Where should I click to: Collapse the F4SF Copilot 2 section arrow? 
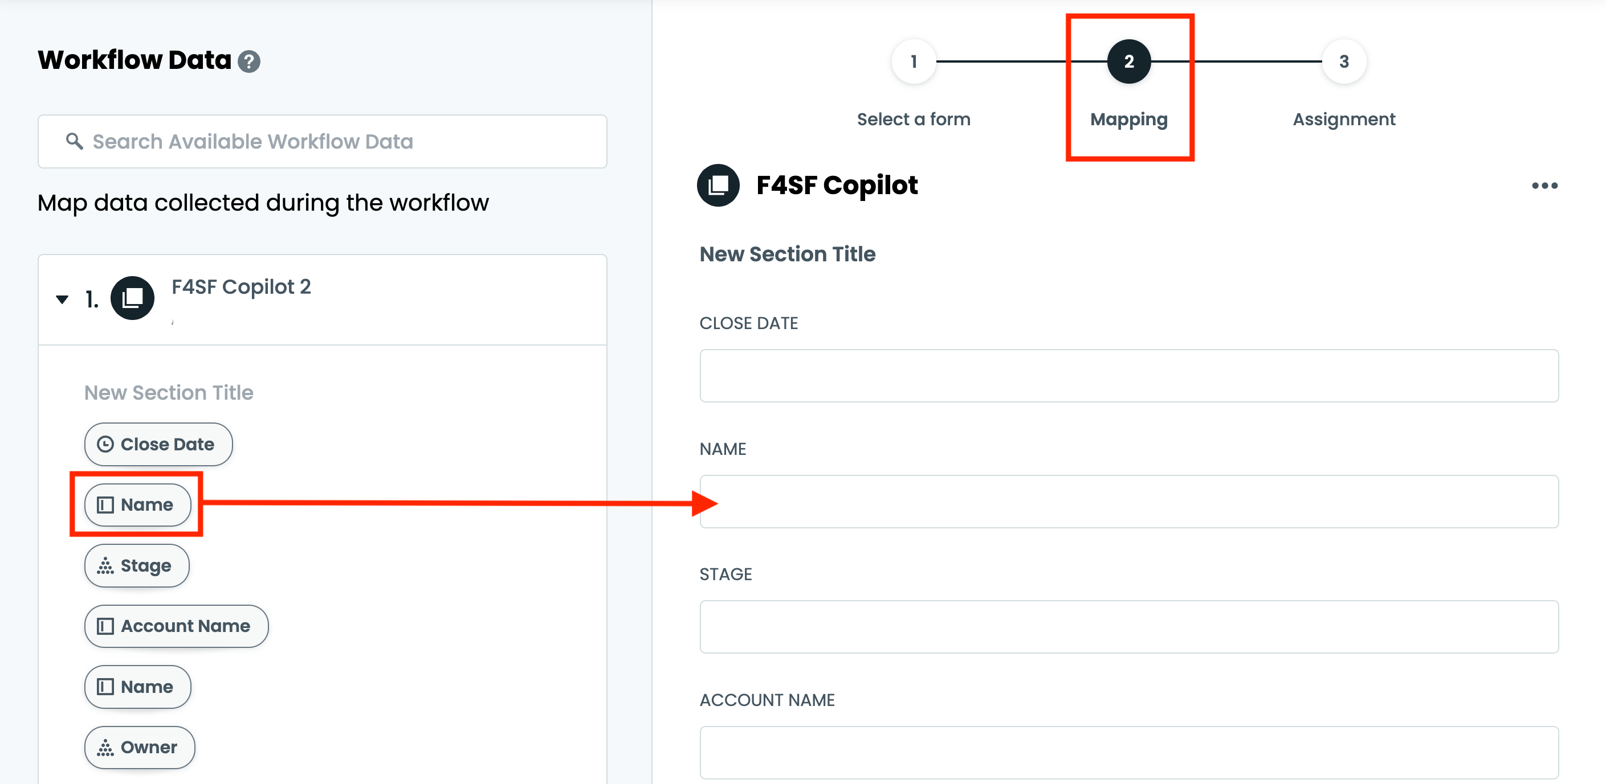[62, 299]
